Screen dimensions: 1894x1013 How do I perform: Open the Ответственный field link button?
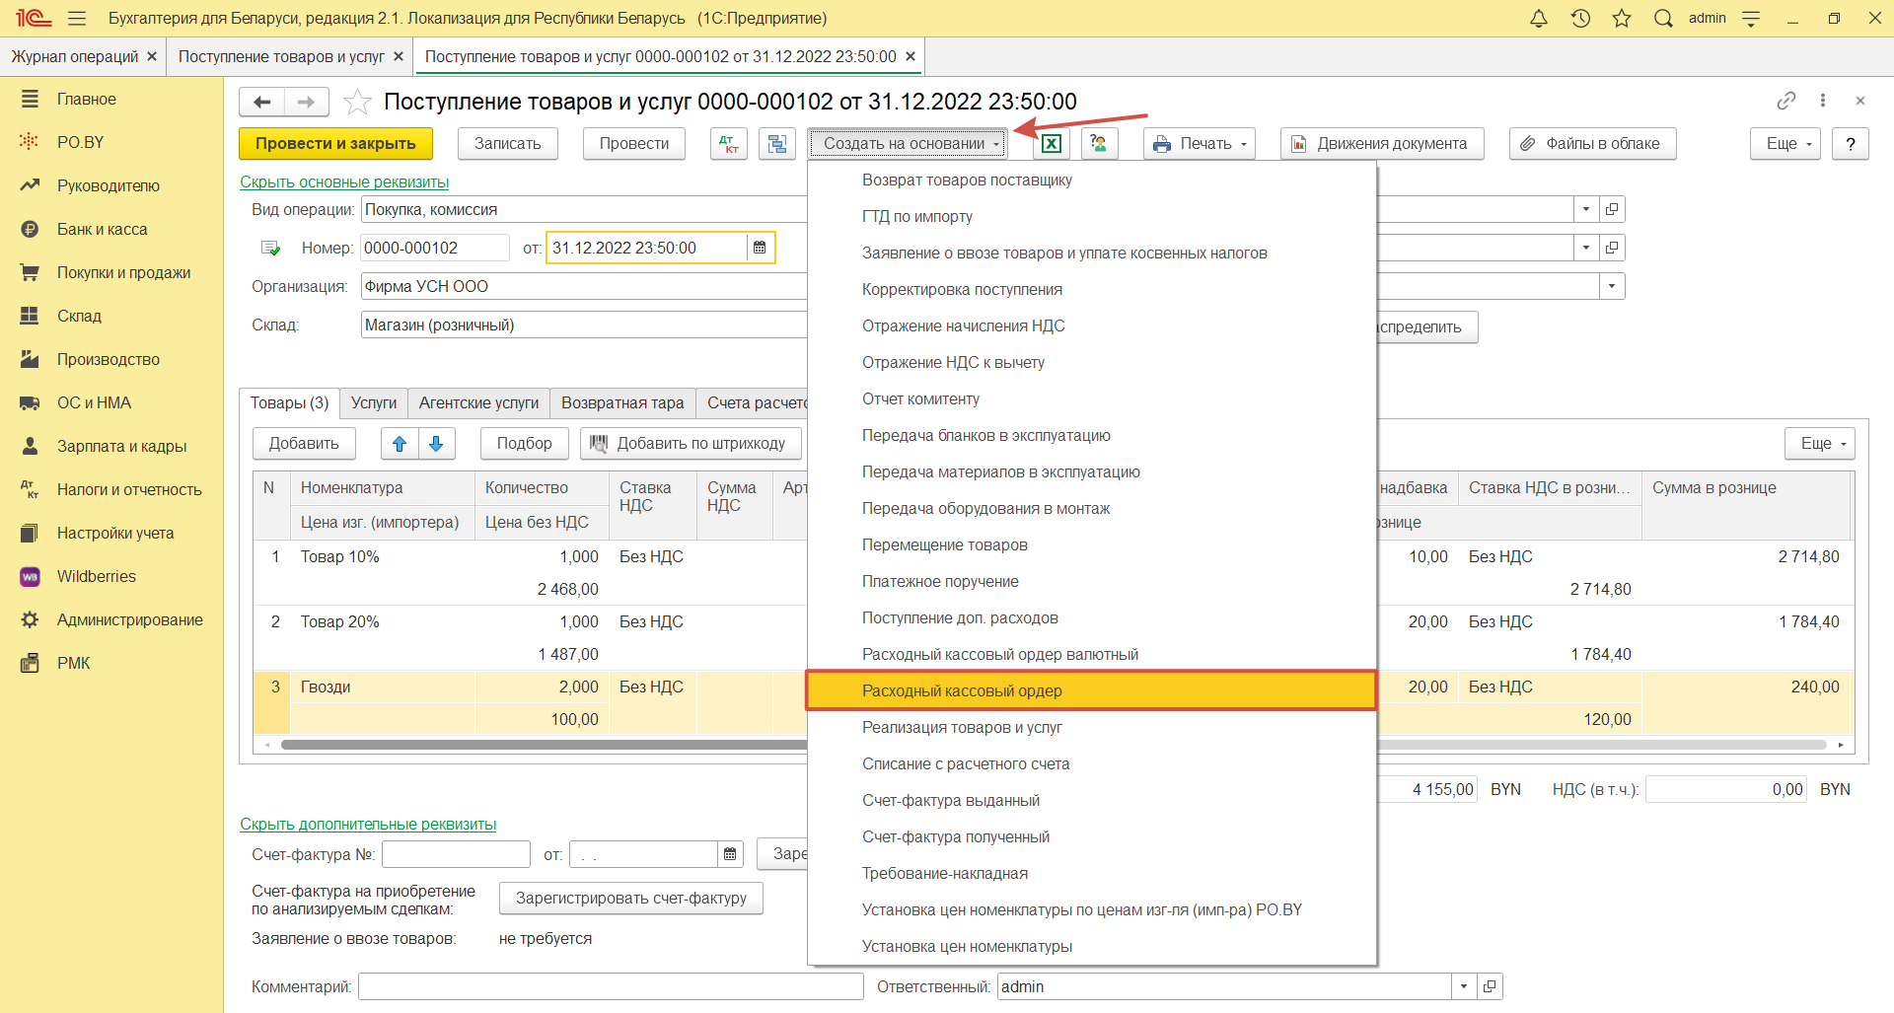coord(1491,986)
